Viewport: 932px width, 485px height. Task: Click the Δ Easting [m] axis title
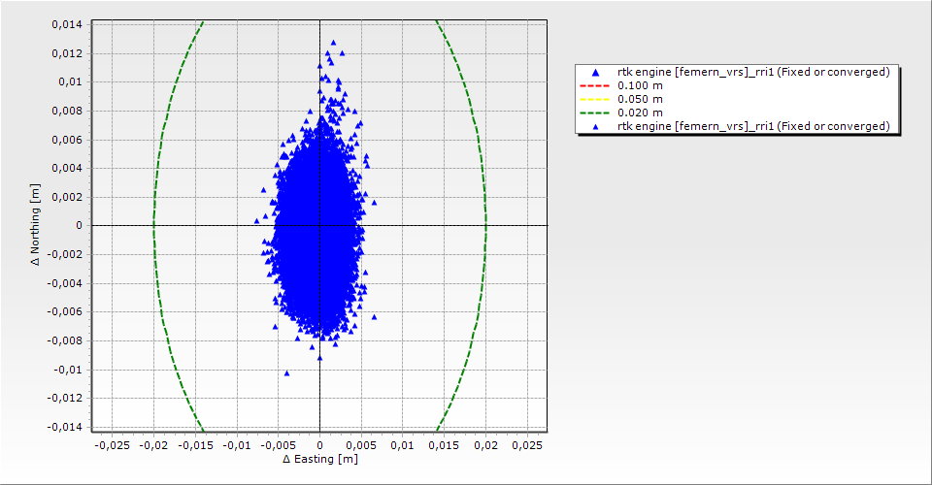[x=319, y=459]
